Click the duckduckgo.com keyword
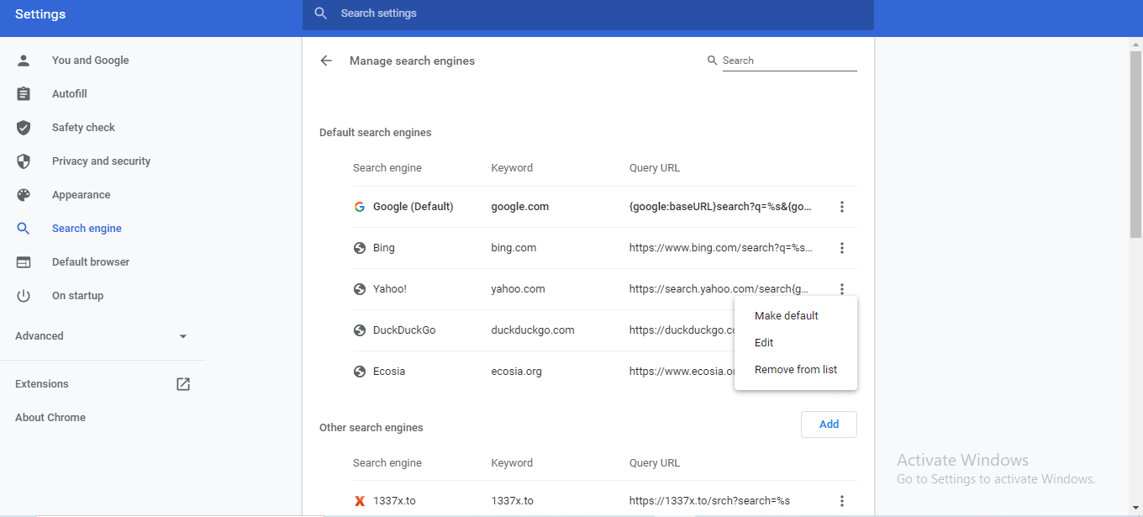This screenshot has width=1143, height=517. coord(533,330)
